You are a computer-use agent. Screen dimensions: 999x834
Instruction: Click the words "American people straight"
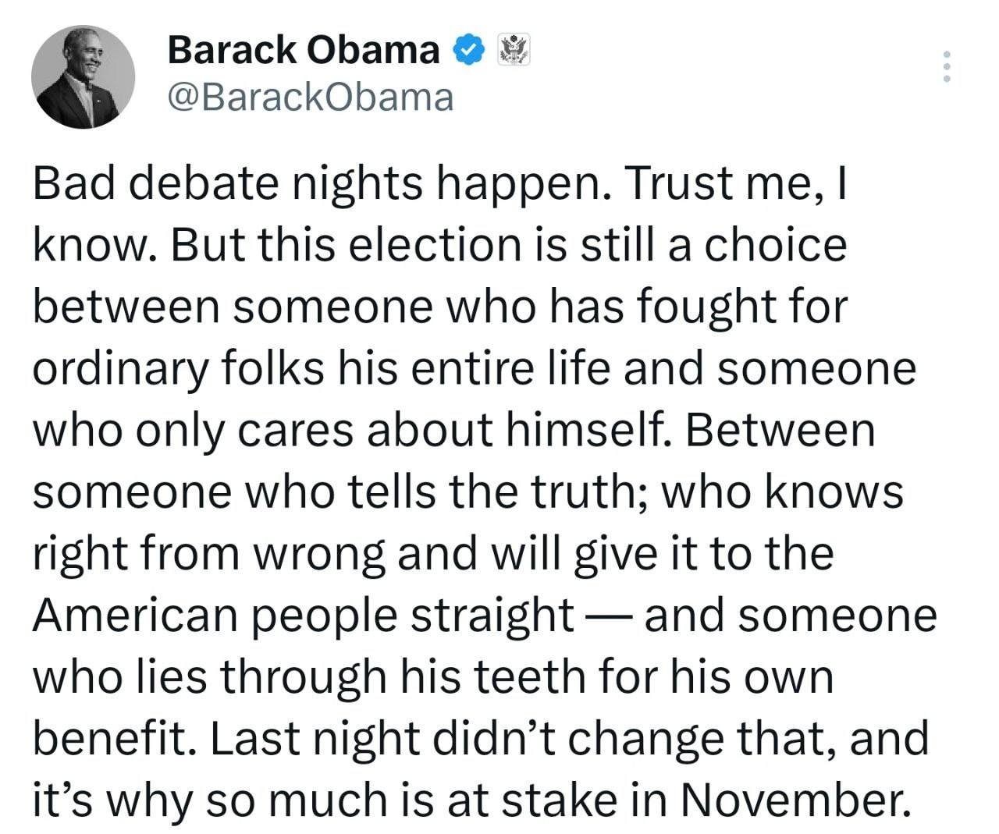(x=302, y=616)
